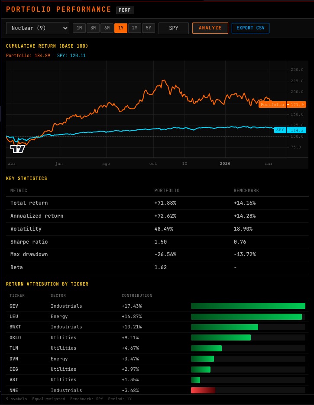Click the DVN ticker row
Viewport: 314px width, 405px height.
157,359
